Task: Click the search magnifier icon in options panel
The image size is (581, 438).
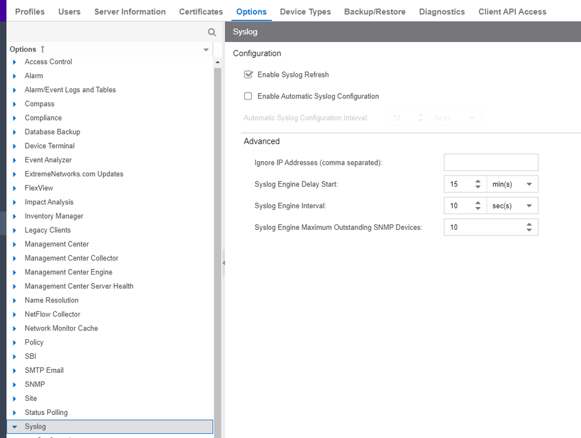Action: 212,33
